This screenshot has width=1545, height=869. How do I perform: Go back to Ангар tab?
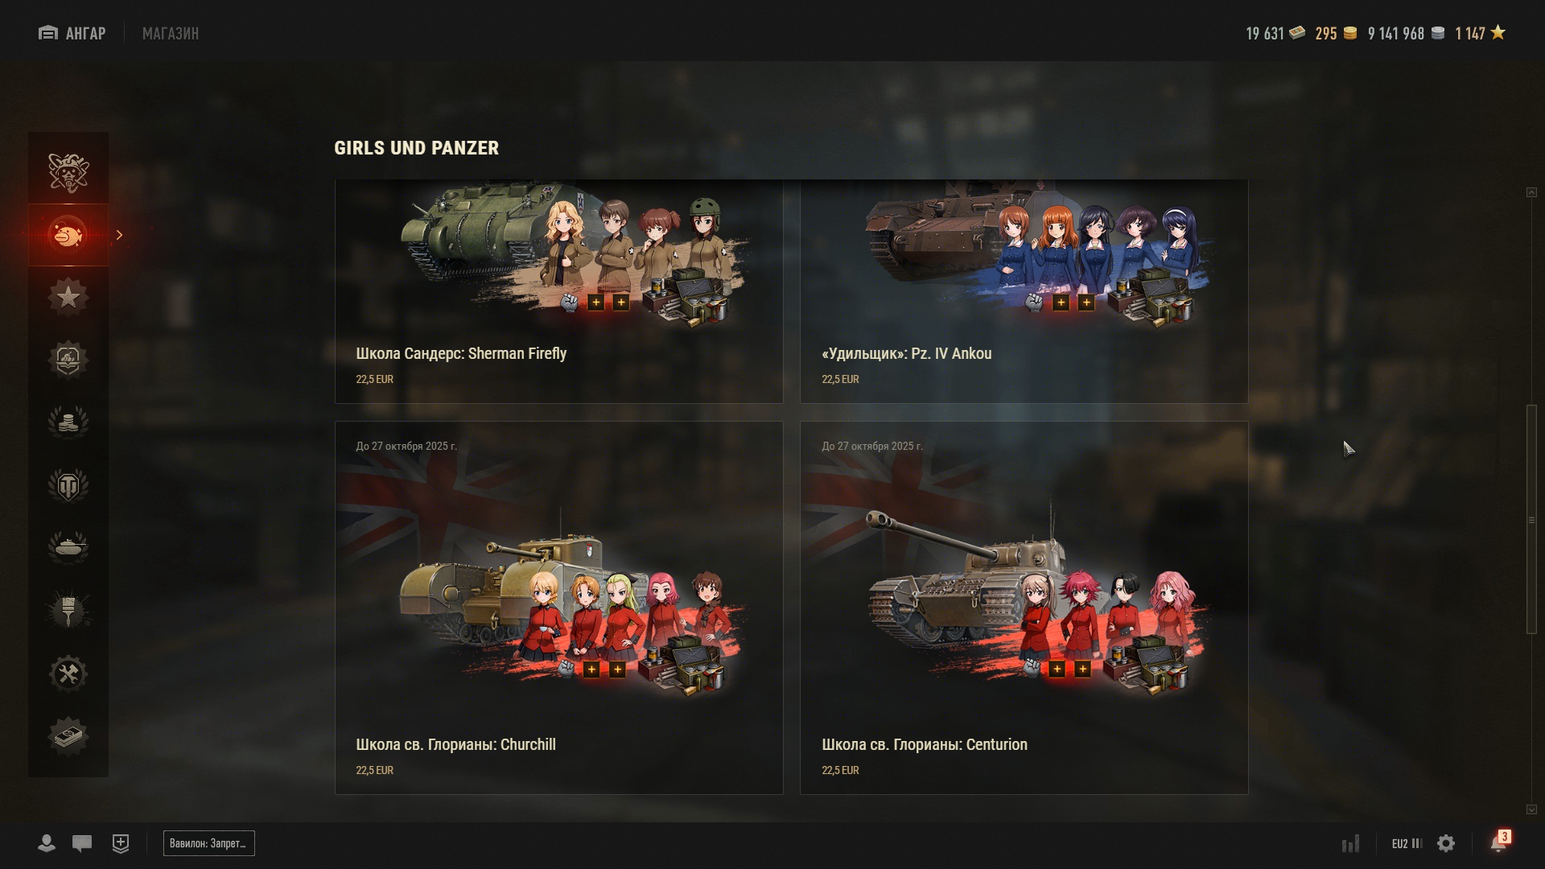click(72, 33)
